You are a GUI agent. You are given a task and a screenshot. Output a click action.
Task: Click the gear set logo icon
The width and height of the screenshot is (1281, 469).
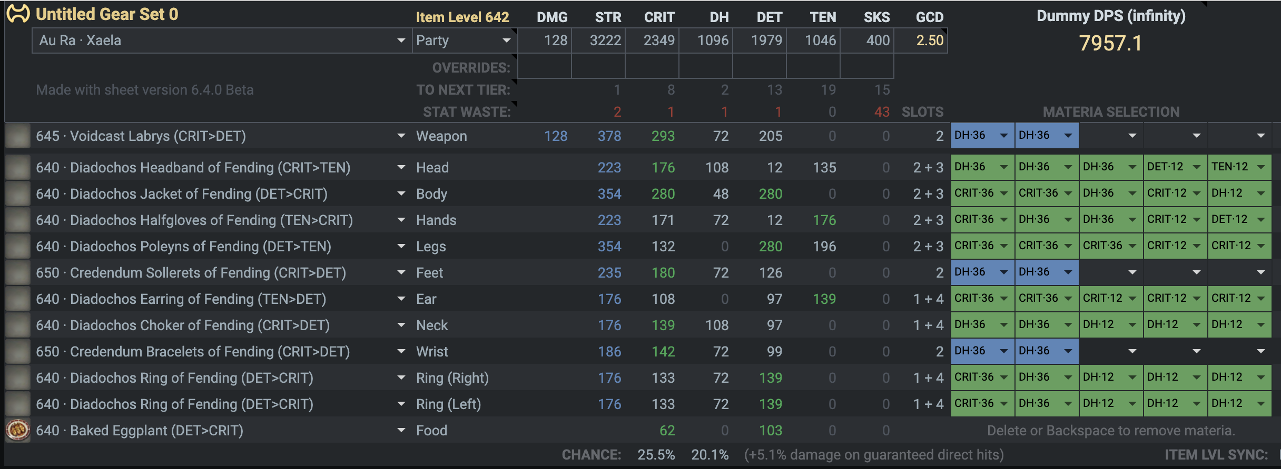coord(18,14)
